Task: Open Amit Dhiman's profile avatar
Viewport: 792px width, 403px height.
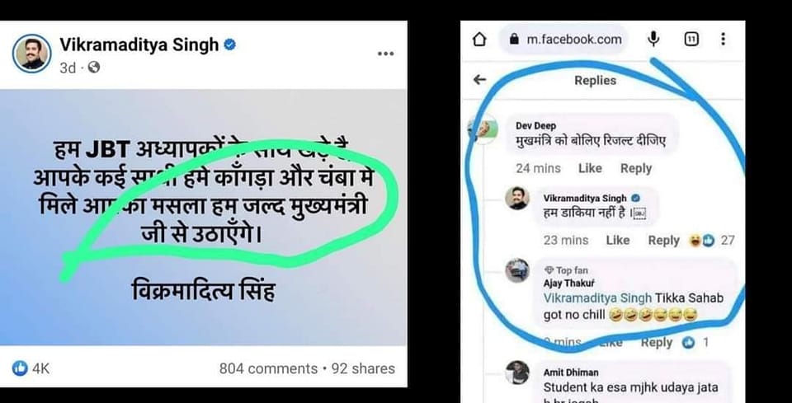Action: click(517, 373)
